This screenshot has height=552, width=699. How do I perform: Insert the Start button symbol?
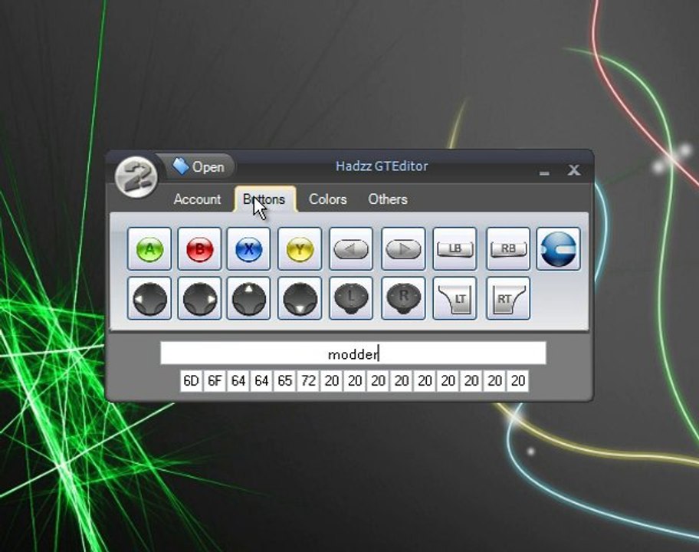coord(403,249)
